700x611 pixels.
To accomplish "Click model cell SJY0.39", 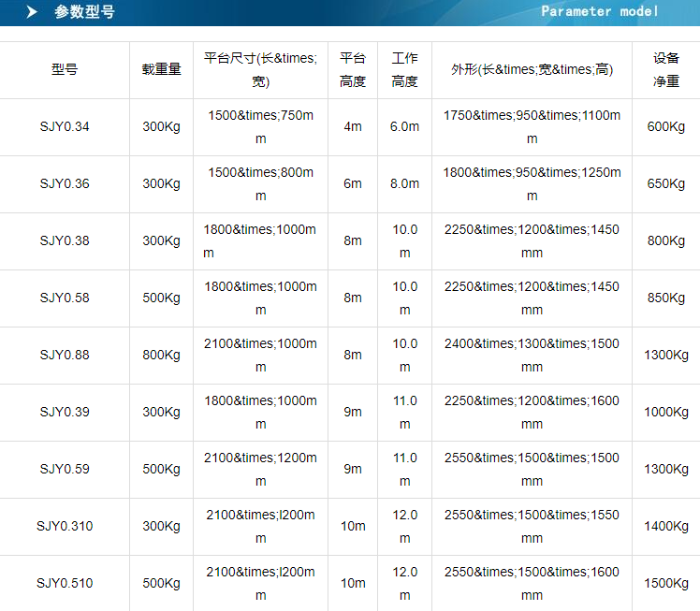I will pyautogui.click(x=65, y=412).
